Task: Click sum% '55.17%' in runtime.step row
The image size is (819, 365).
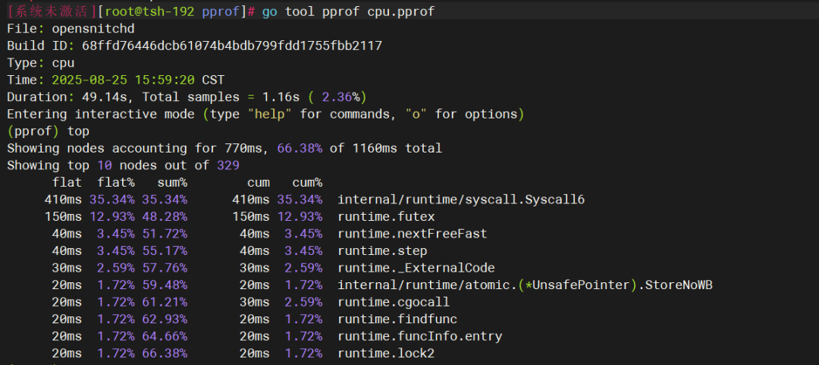Action: pyautogui.click(x=165, y=251)
